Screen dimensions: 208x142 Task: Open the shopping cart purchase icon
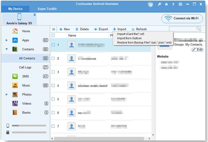pos(150,5)
